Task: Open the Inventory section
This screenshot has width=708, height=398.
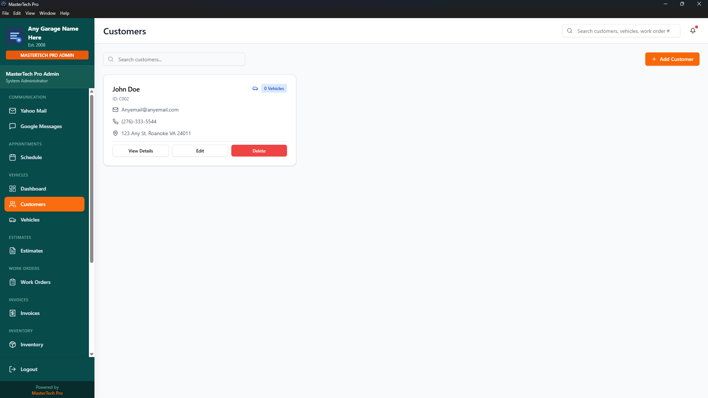Action: pyautogui.click(x=31, y=344)
